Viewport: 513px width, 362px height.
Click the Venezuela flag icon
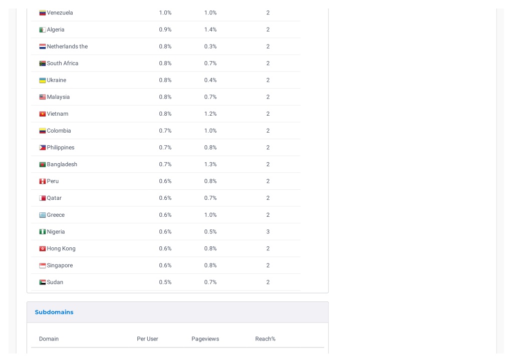[x=43, y=13]
